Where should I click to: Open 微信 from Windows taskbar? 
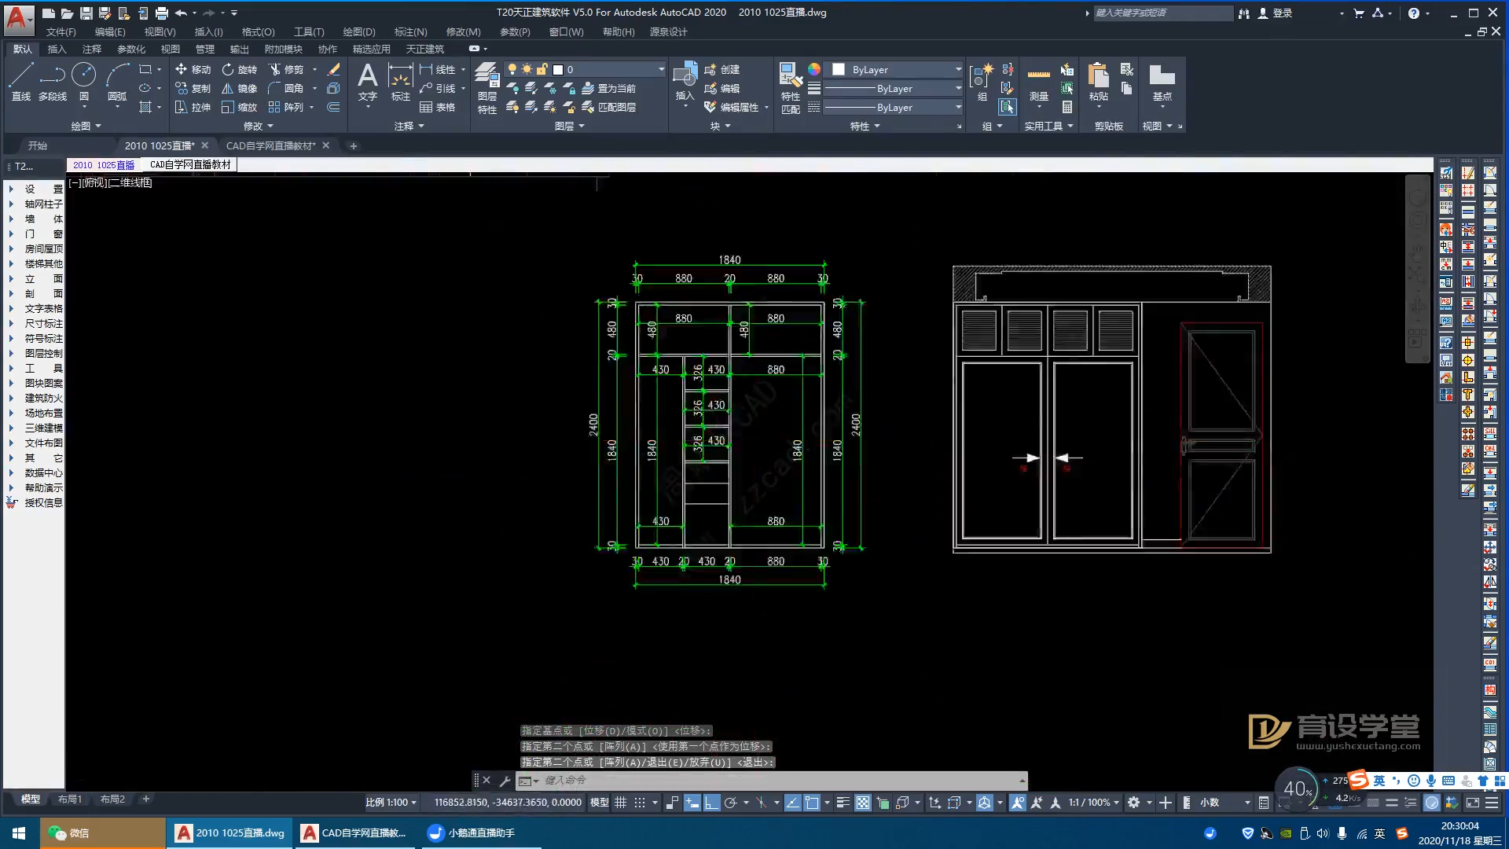coord(103,832)
